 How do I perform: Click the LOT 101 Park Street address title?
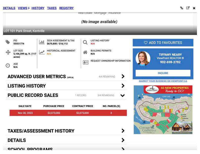pos(24,31)
